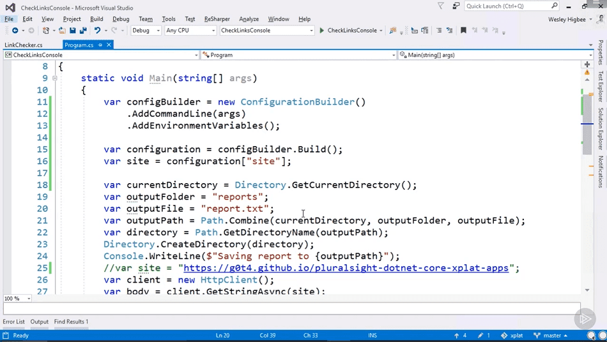Image resolution: width=607 pixels, height=342 pixels.
Task: Click the xplat repository name in status bar
Action: (512, 336)
